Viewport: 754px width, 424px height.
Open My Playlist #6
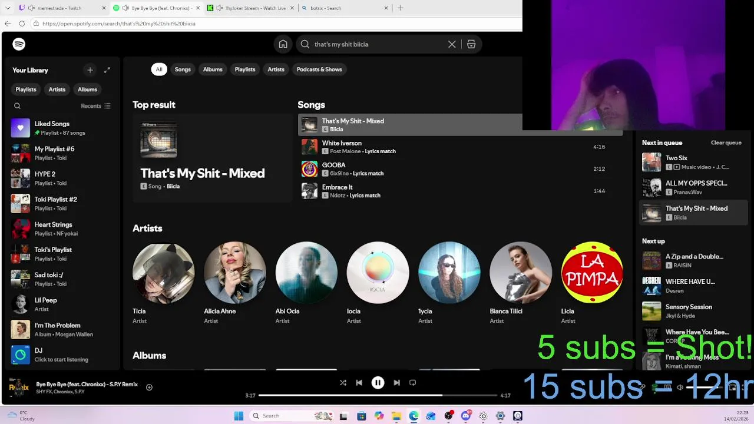(61, 153)
